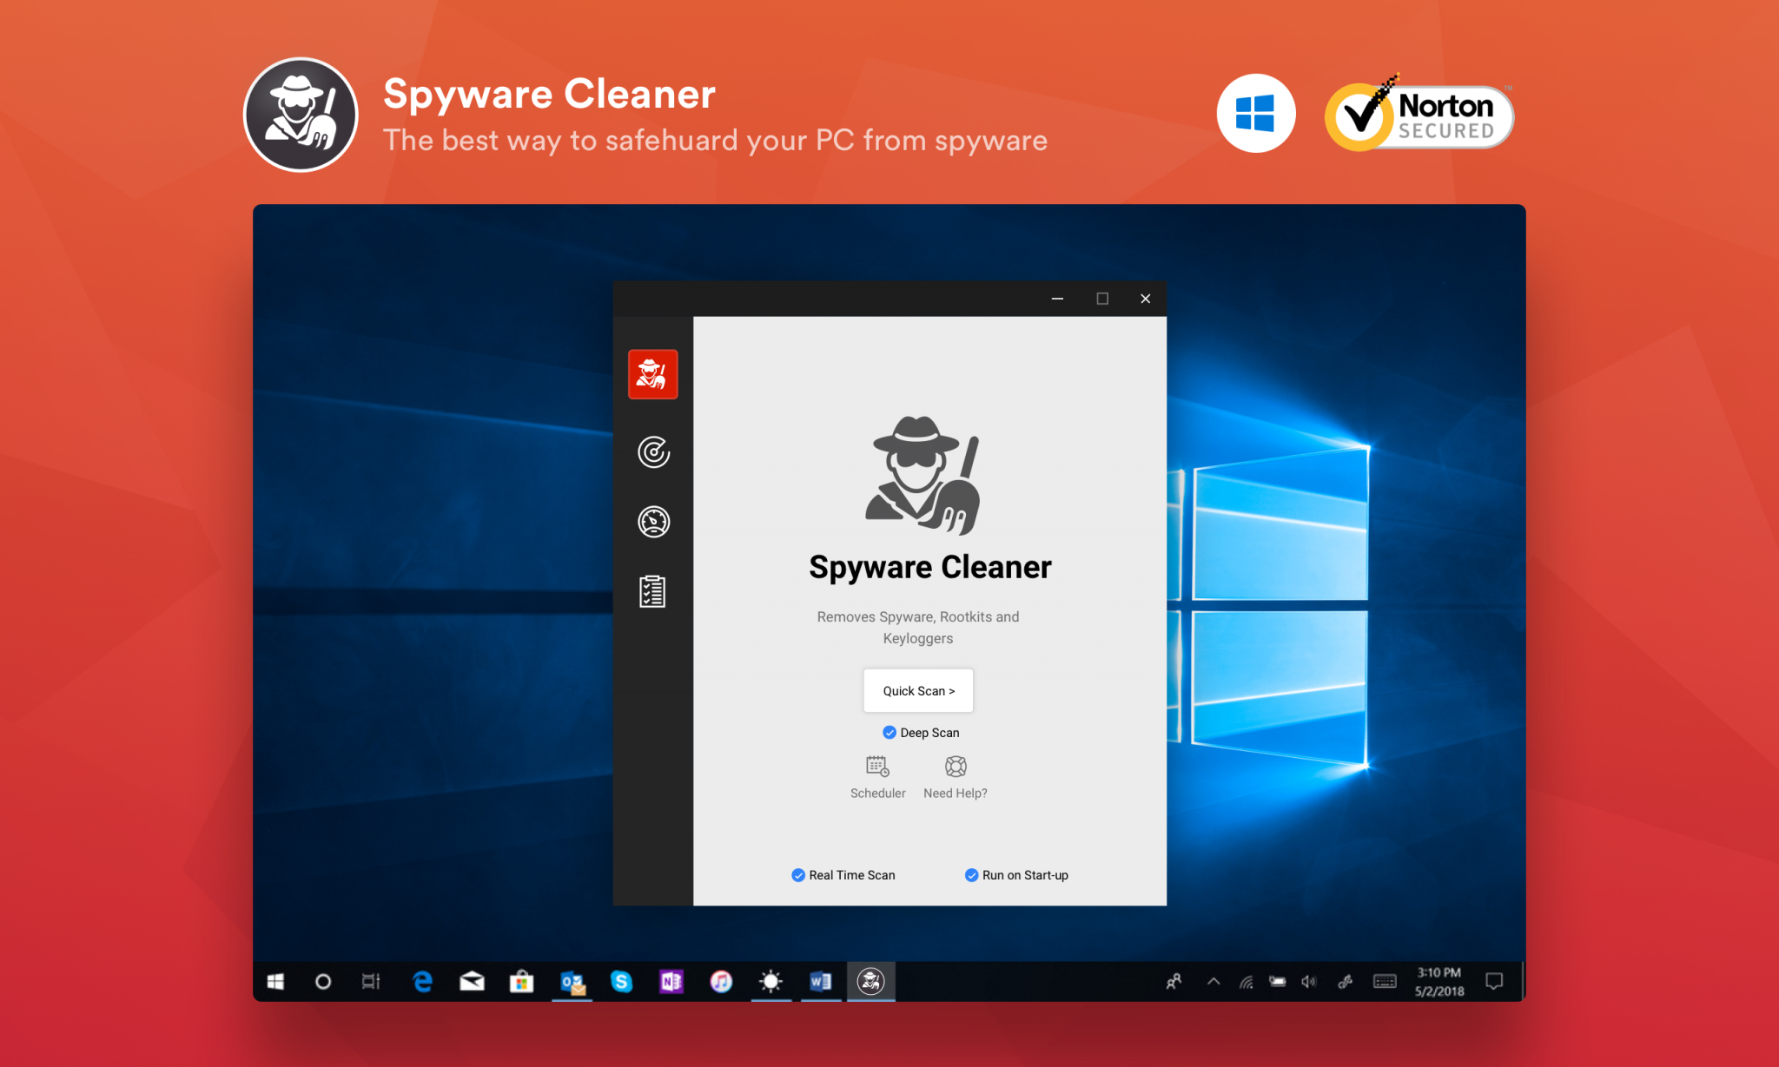Screen dimensions: 1779x1067
Task: Maximize the Spyware Cleaner window
Action: click(x=1102, y=299)
